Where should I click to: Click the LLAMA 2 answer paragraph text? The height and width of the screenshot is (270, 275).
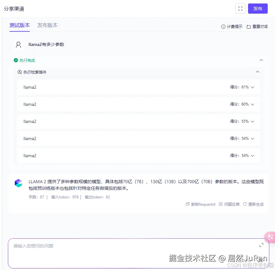[146, 185]
